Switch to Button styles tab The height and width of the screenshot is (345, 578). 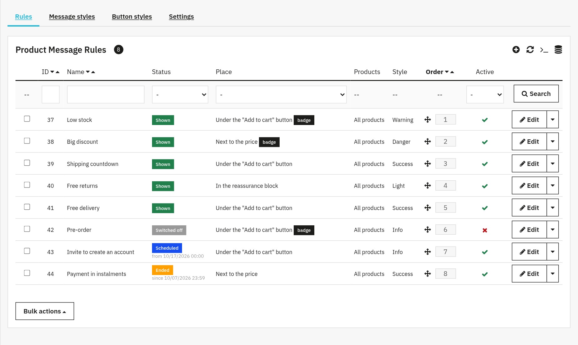tap(132, 17)
